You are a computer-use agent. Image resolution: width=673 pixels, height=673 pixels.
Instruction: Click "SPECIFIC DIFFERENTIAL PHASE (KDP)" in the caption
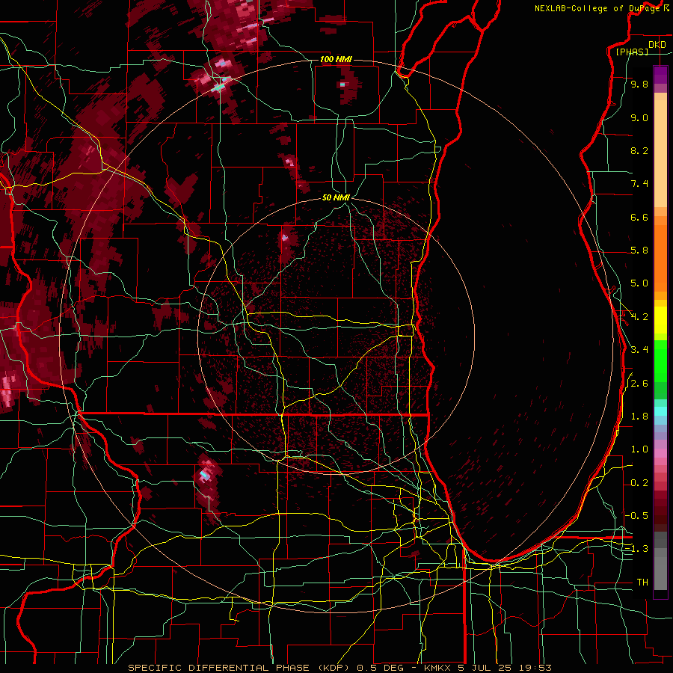240,668
